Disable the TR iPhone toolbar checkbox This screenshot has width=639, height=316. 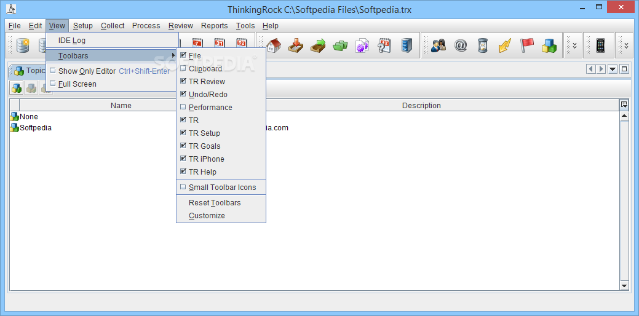point(183,159)
